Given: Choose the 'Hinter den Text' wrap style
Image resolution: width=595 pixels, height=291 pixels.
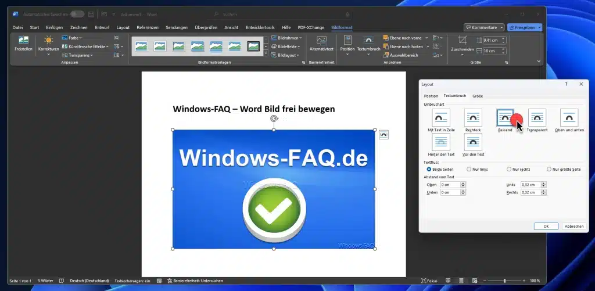Looking at the screenshot, I should pos(441,145).
